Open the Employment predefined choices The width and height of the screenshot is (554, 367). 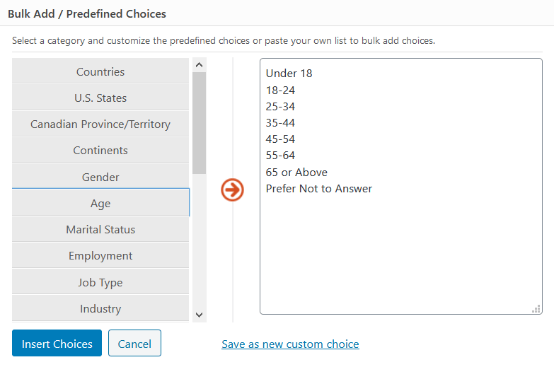[100, 256]
